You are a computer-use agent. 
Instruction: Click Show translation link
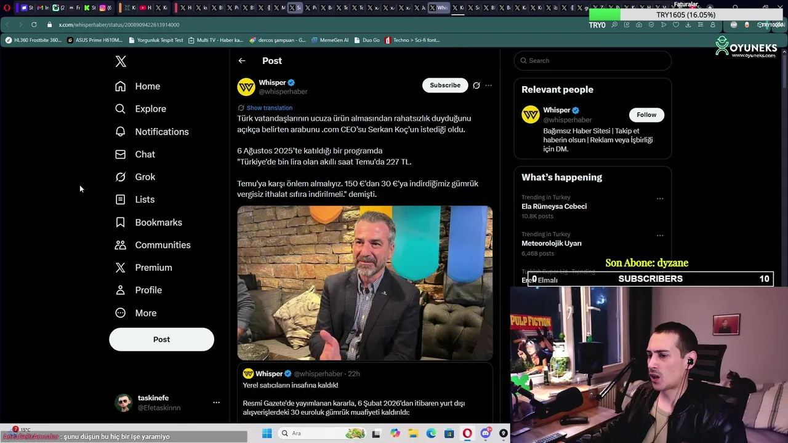pos(269,108)
